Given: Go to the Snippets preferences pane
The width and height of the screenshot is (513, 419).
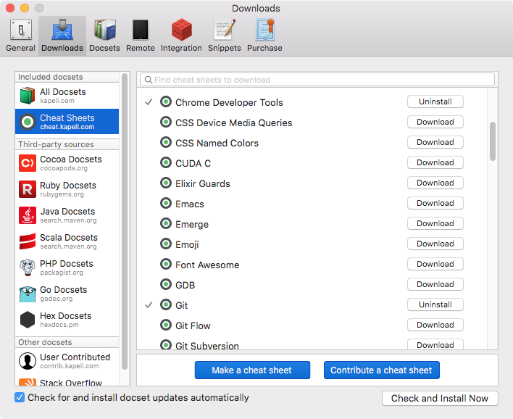Looking at the screenshot, I should pos(225,36).
